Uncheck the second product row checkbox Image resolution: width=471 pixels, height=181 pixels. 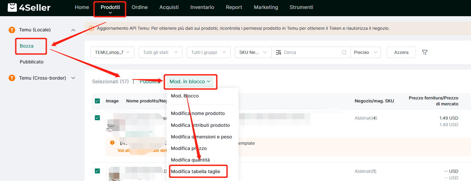97,171
